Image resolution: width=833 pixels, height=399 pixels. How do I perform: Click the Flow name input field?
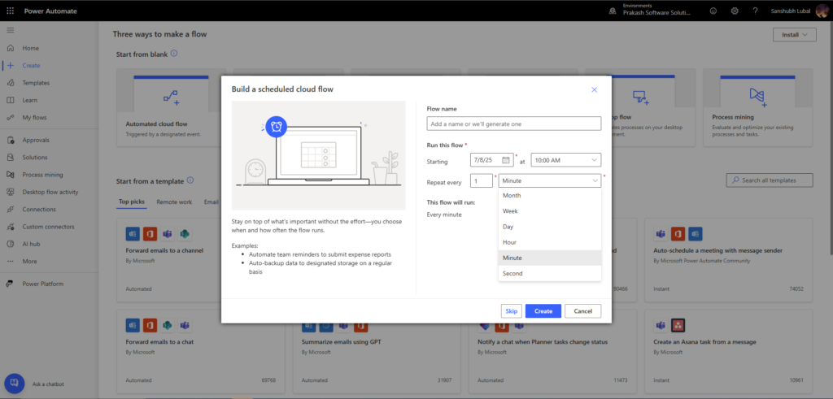(x=514, y=124)
